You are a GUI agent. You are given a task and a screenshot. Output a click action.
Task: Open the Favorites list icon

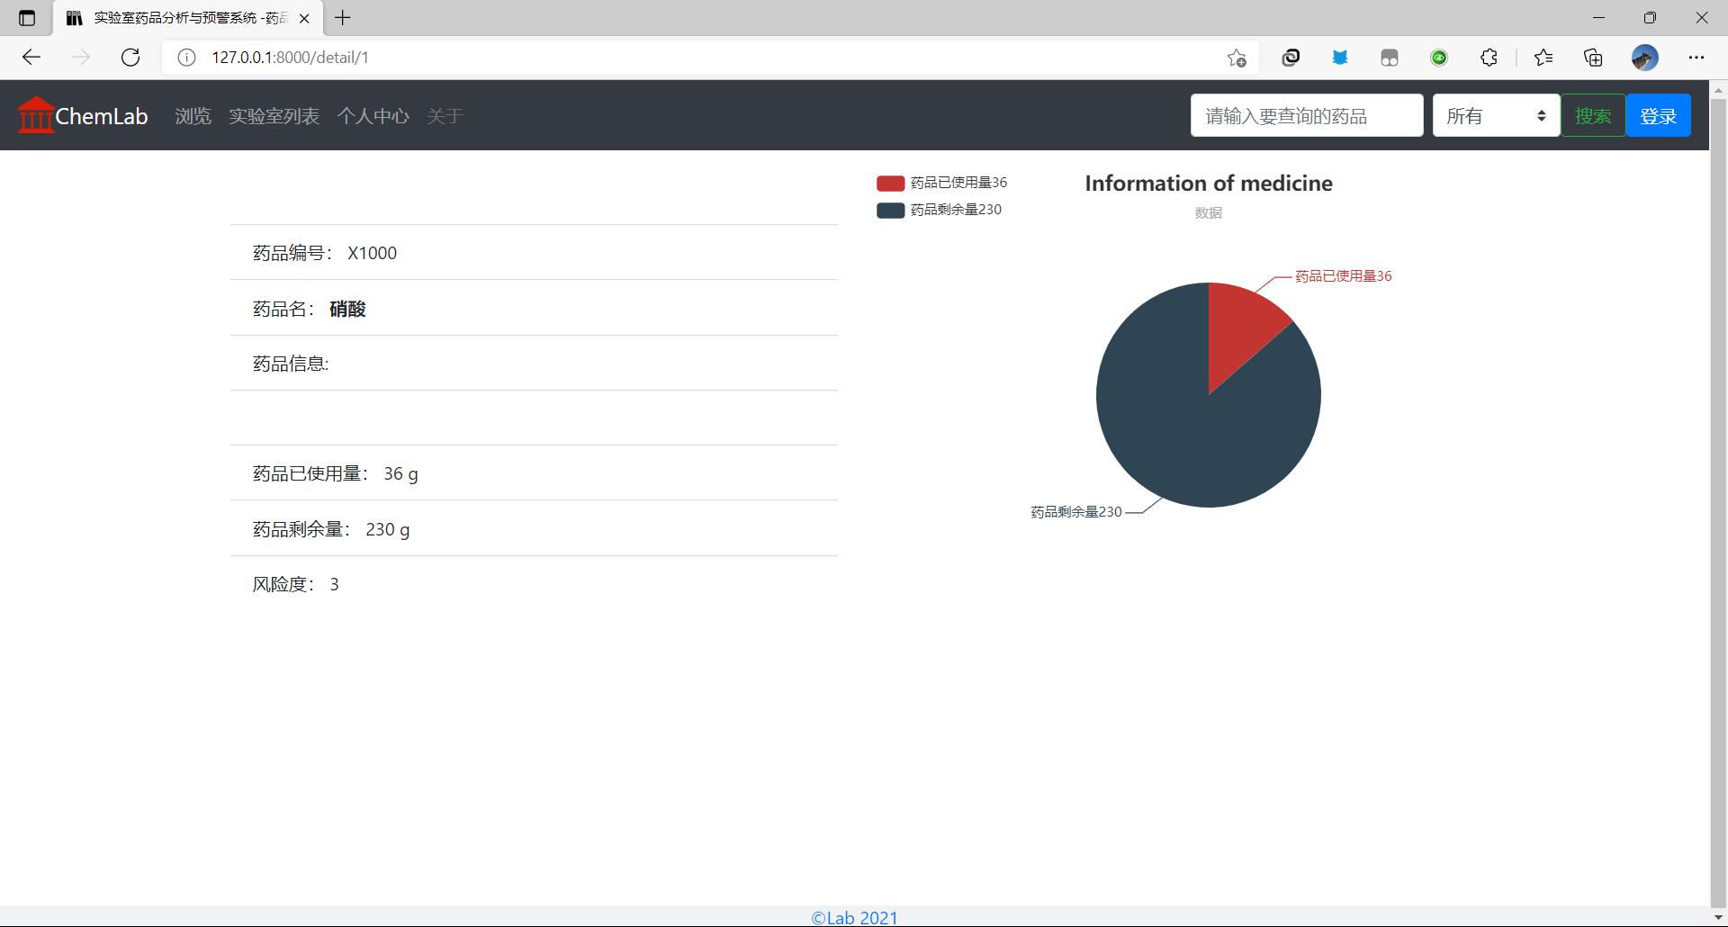tap(1543, 58)
